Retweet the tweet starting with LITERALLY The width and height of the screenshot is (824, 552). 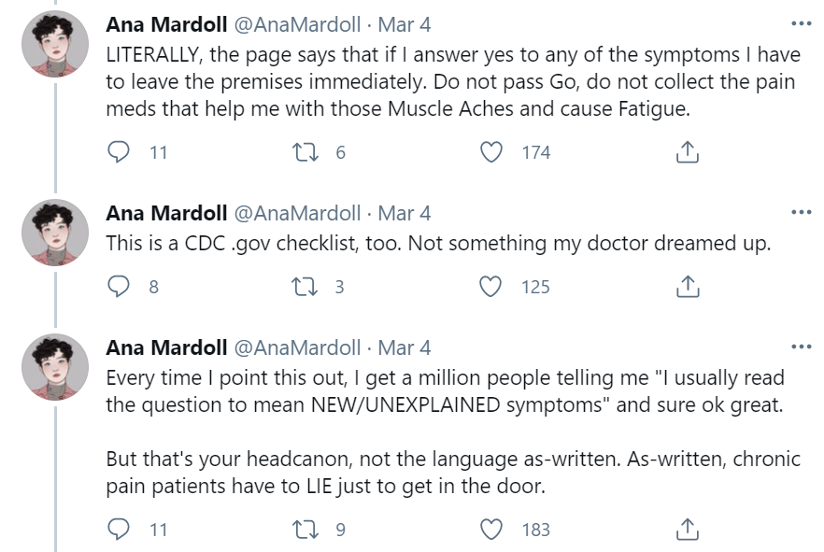(305, 152)
